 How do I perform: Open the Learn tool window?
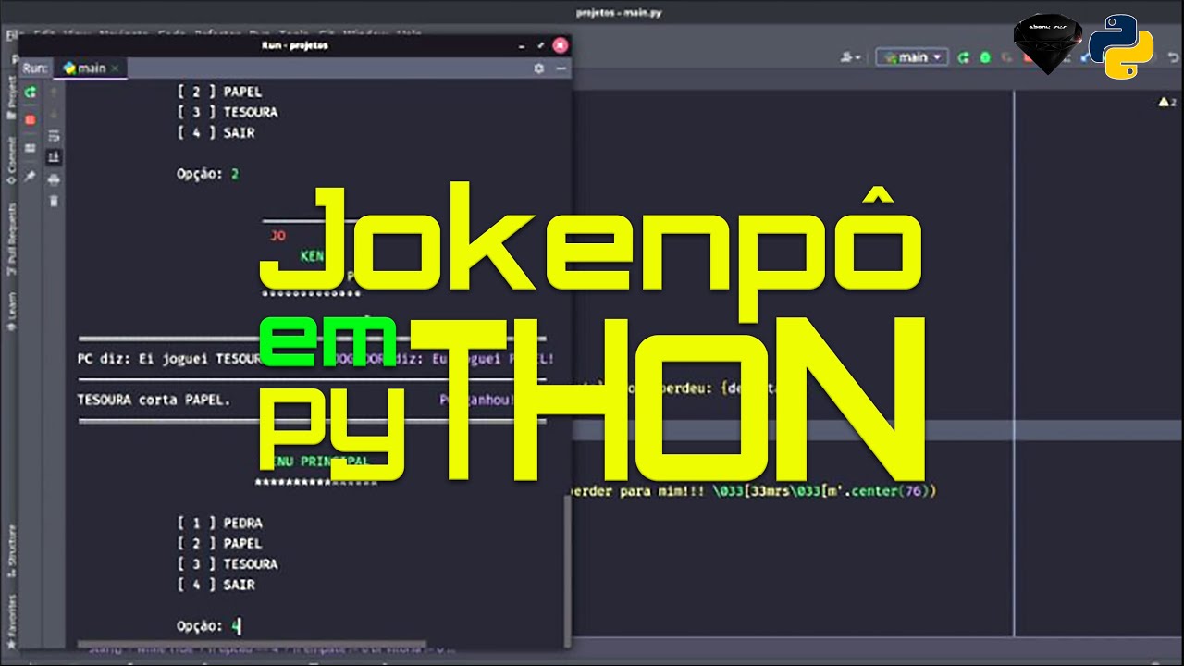pos(10,313)
